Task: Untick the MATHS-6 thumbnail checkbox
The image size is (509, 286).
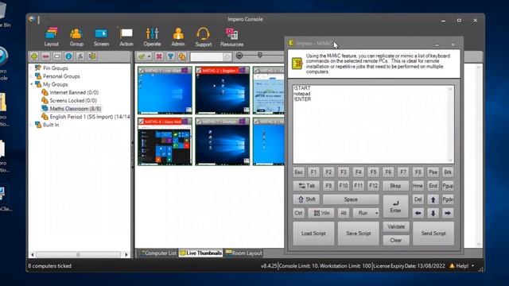Action: tap(142, 122)
